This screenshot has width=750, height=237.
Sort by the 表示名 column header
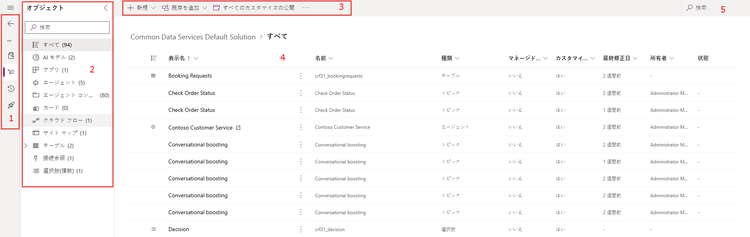pos(183,58)
